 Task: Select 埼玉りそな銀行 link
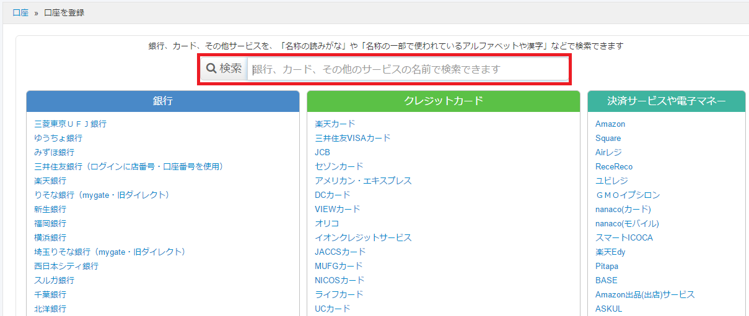(110, 252)
